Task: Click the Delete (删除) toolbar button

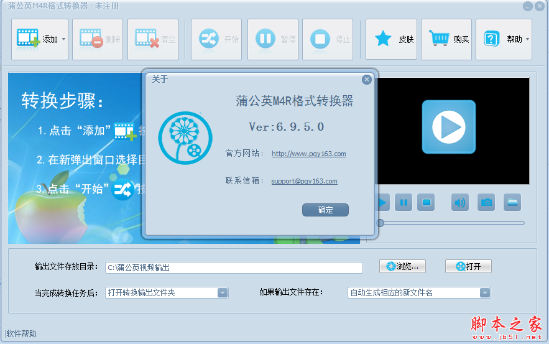Action: point(98,39)
